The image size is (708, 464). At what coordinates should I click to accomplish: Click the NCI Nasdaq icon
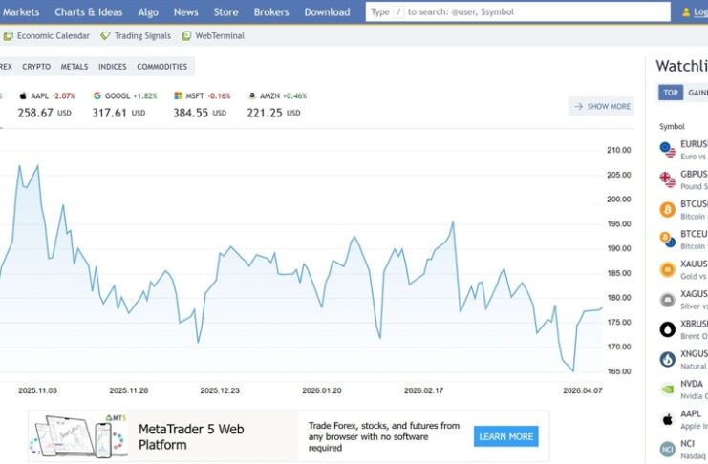coord(667,450)
